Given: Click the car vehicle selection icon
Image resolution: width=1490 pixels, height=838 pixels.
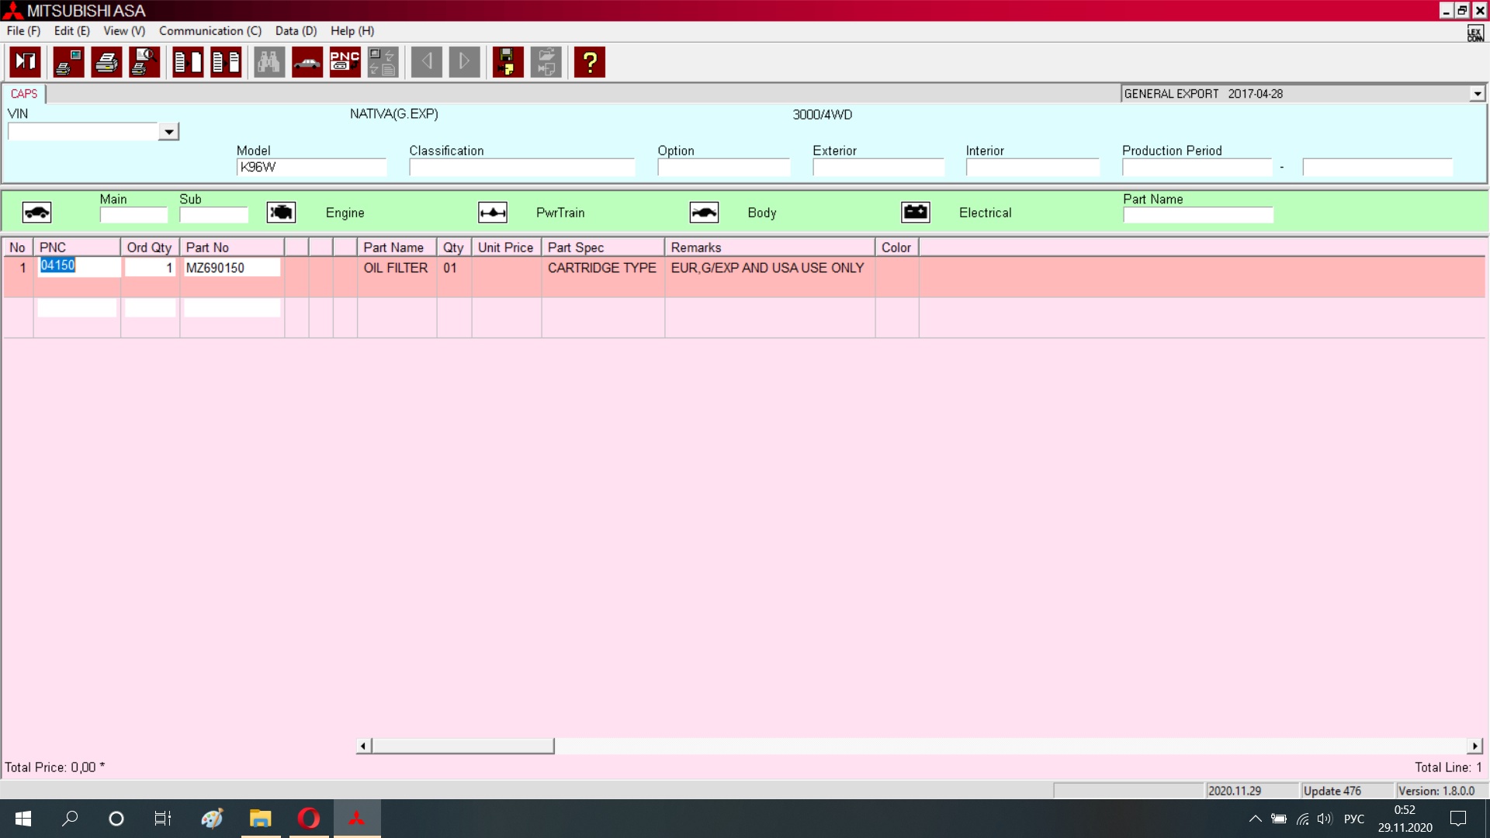Looking at the screenshot, I should [x=307, y=62].
